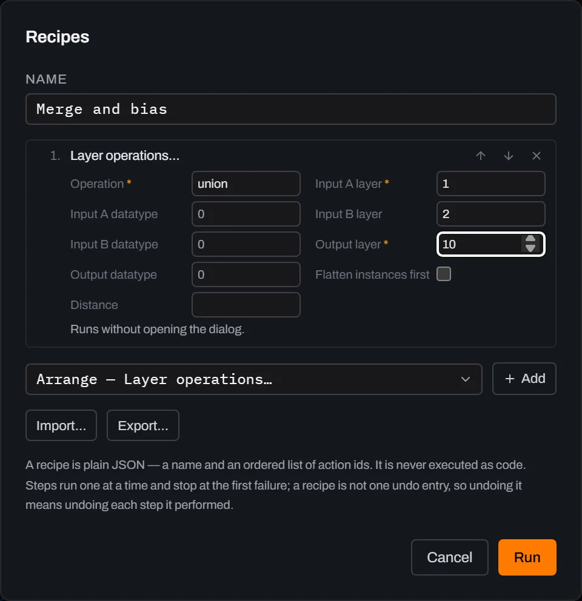
Task: Click the Add step button
Action: (x=524, y=379)
